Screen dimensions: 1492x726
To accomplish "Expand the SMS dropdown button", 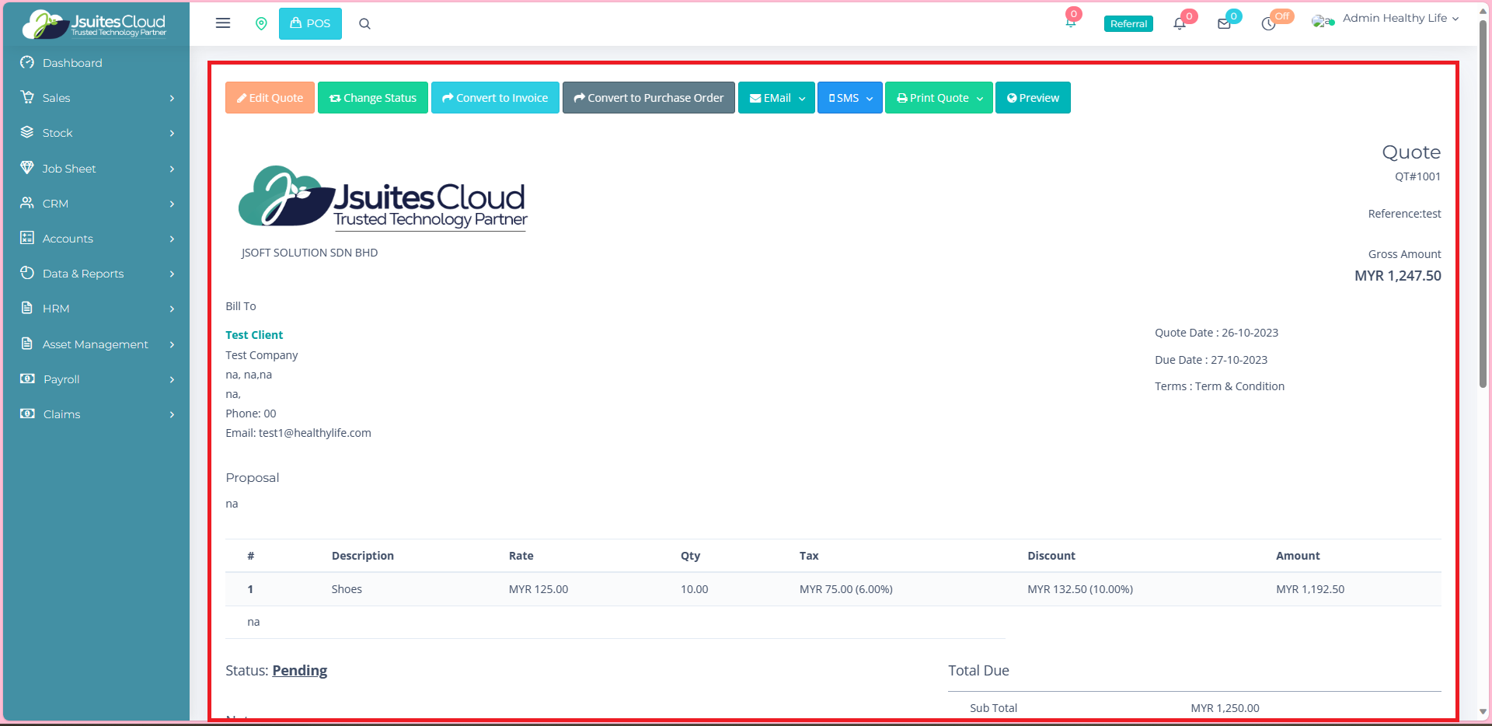I will point(849,98).
